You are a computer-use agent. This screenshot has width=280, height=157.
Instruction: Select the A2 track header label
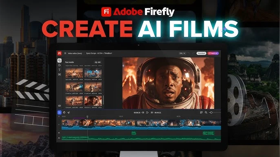[x=59, y=138]
